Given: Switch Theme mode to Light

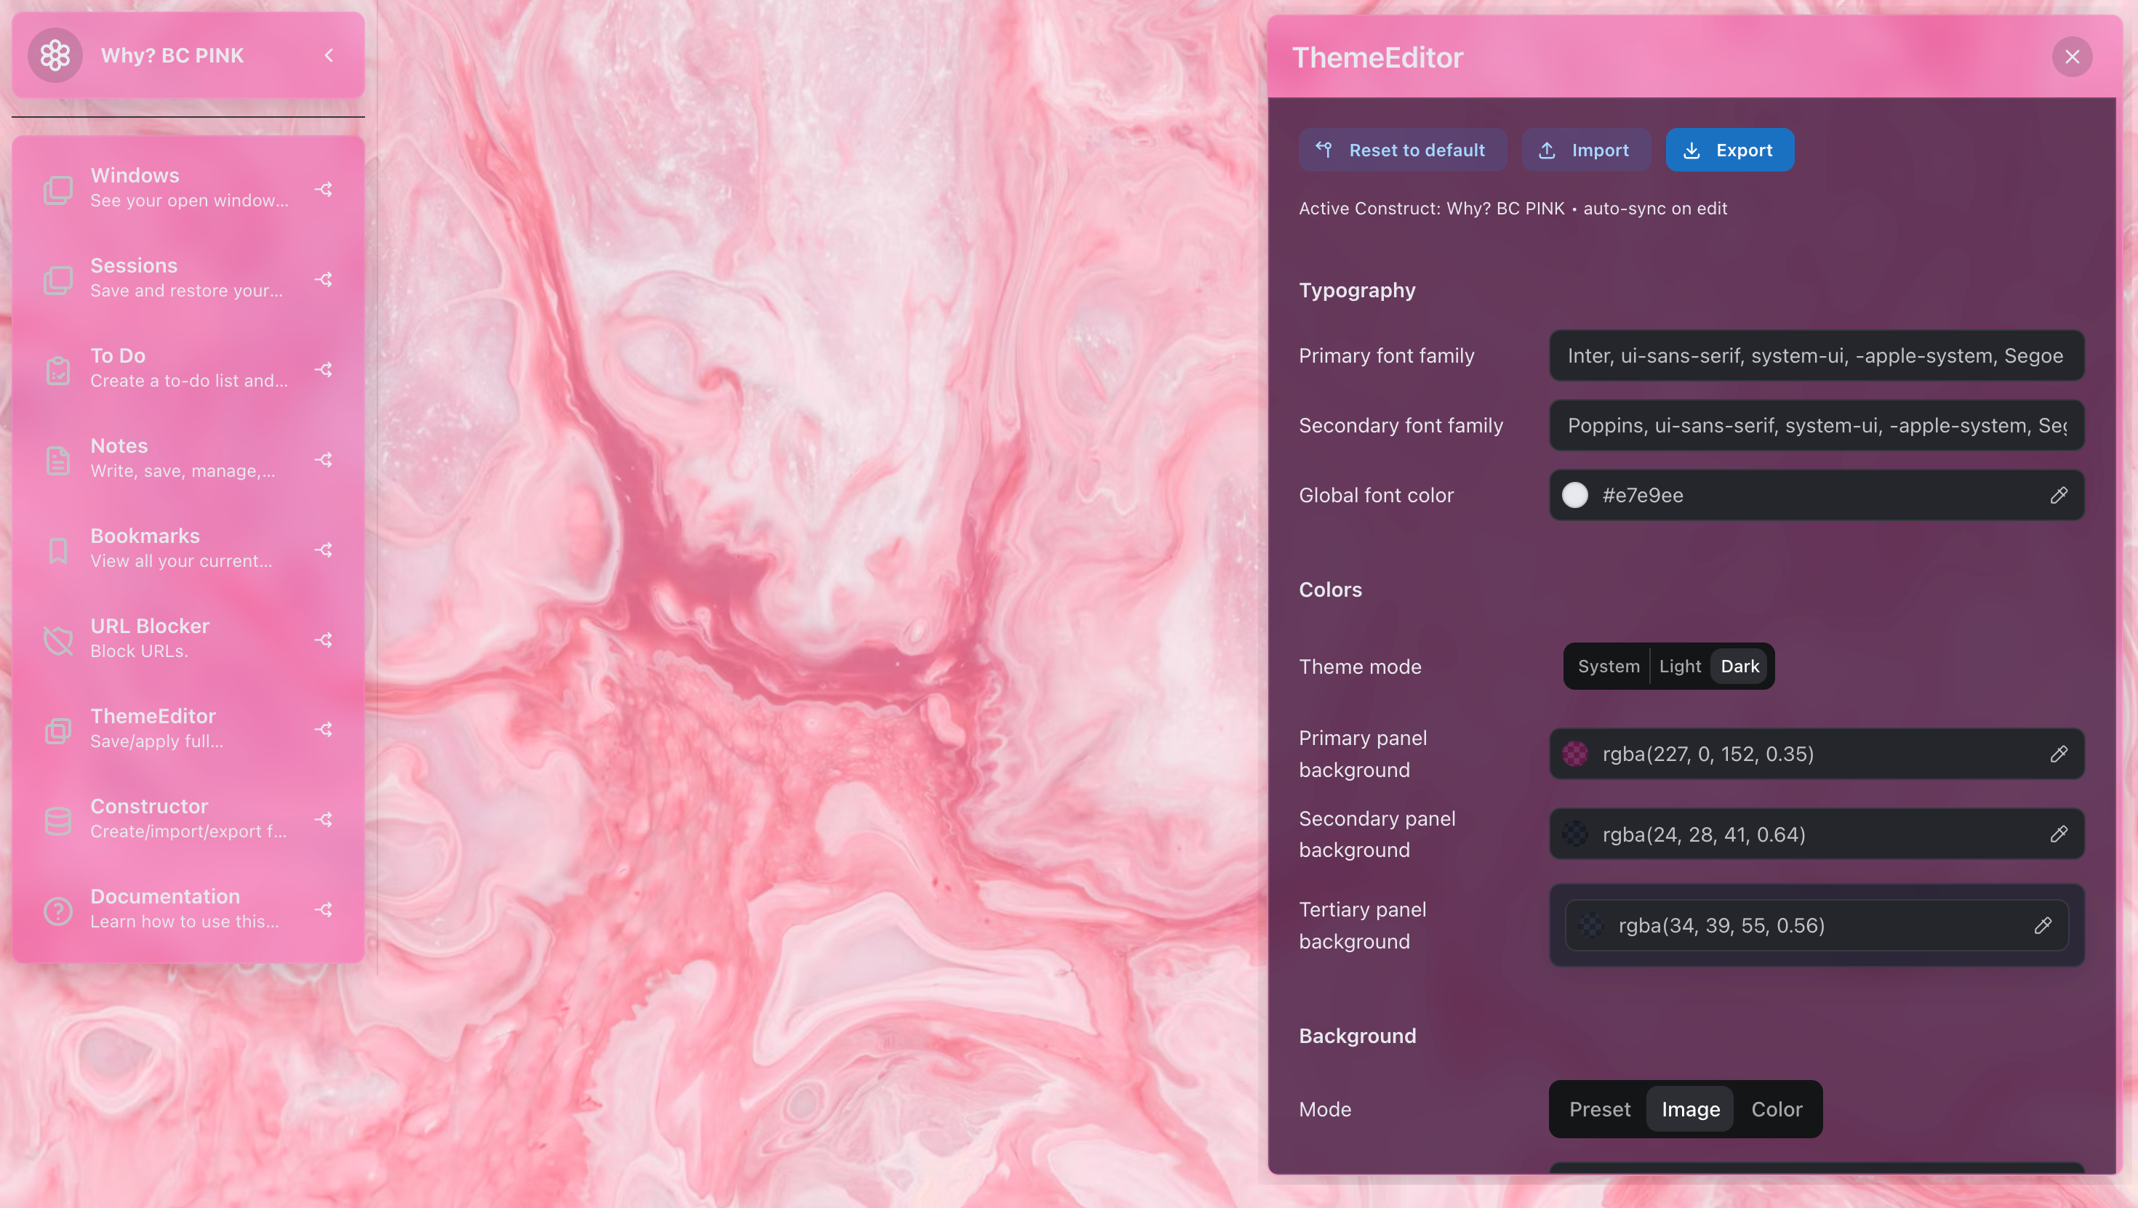Looking at the screenshot, I should click(x=1679, y=667).
